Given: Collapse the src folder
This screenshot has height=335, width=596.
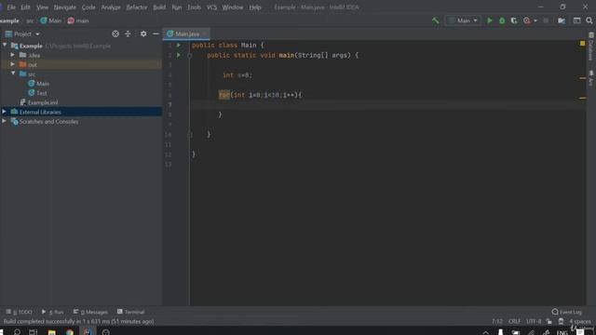Looking at the screenshot, I should pyautogui.click(x=13, y=74).
